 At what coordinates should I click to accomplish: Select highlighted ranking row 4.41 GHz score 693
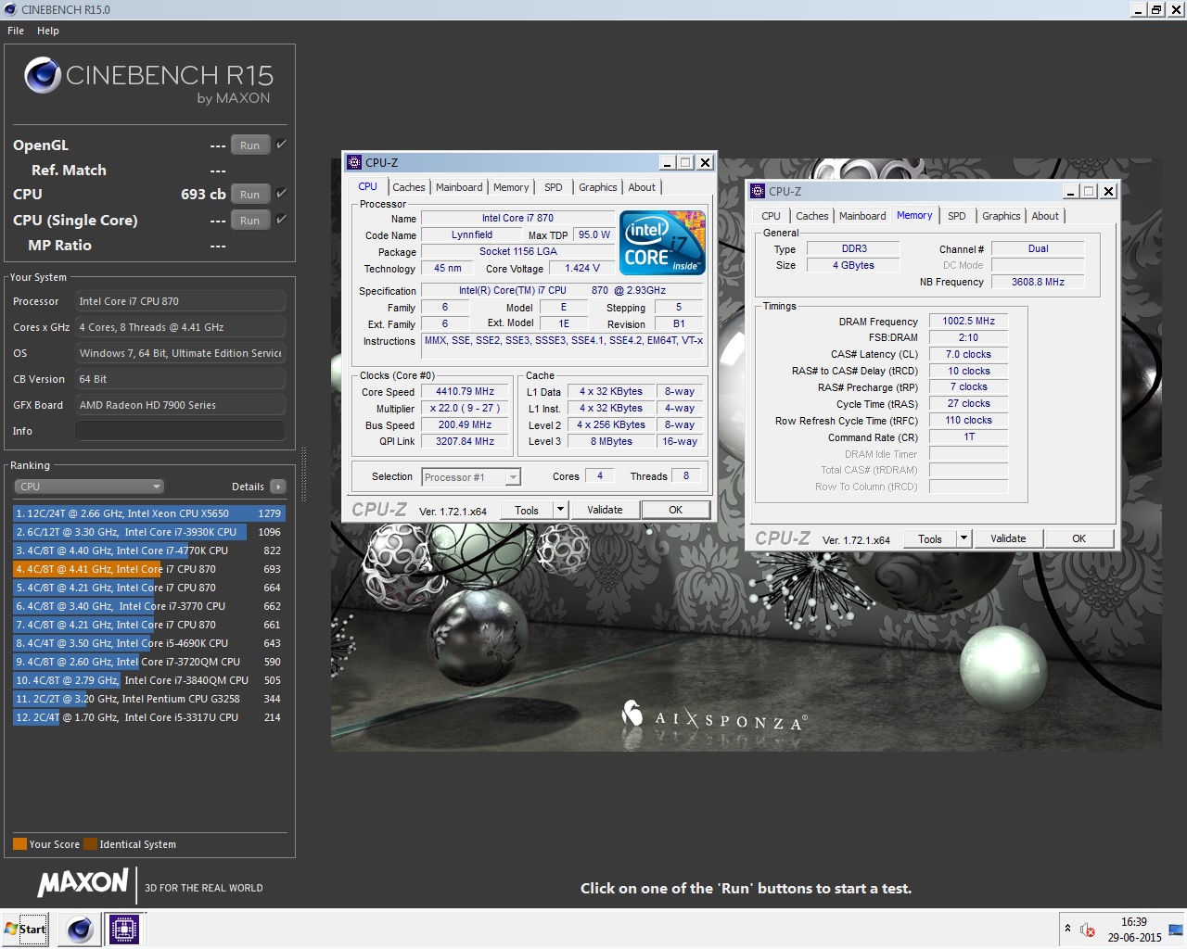coord(148,569)
